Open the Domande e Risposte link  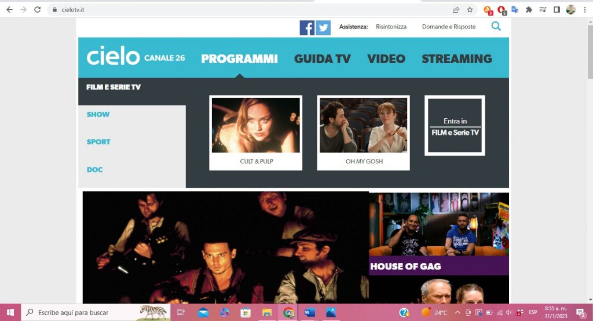tap(448, 27)
